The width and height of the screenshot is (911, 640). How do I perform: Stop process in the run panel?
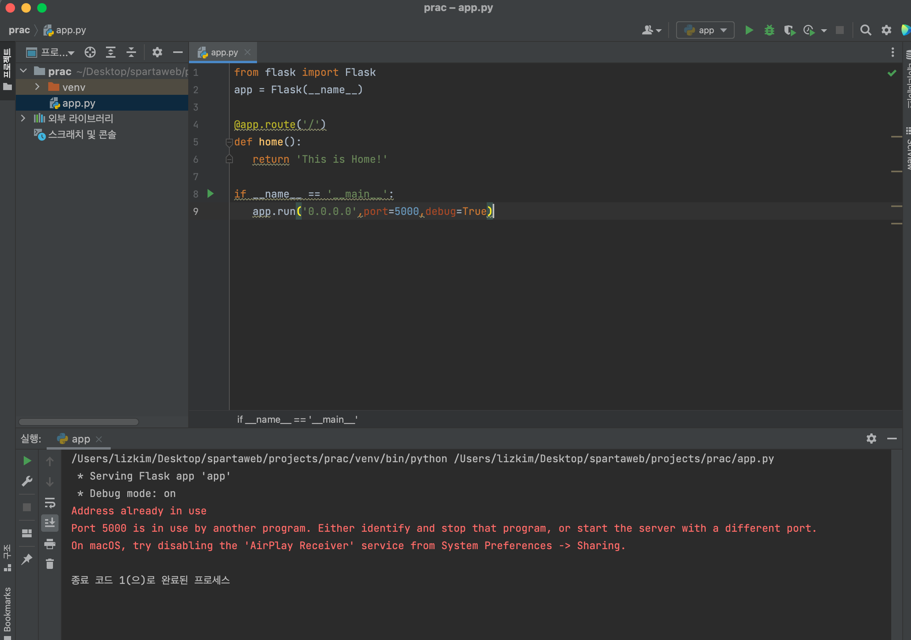(x=27, y=507)
